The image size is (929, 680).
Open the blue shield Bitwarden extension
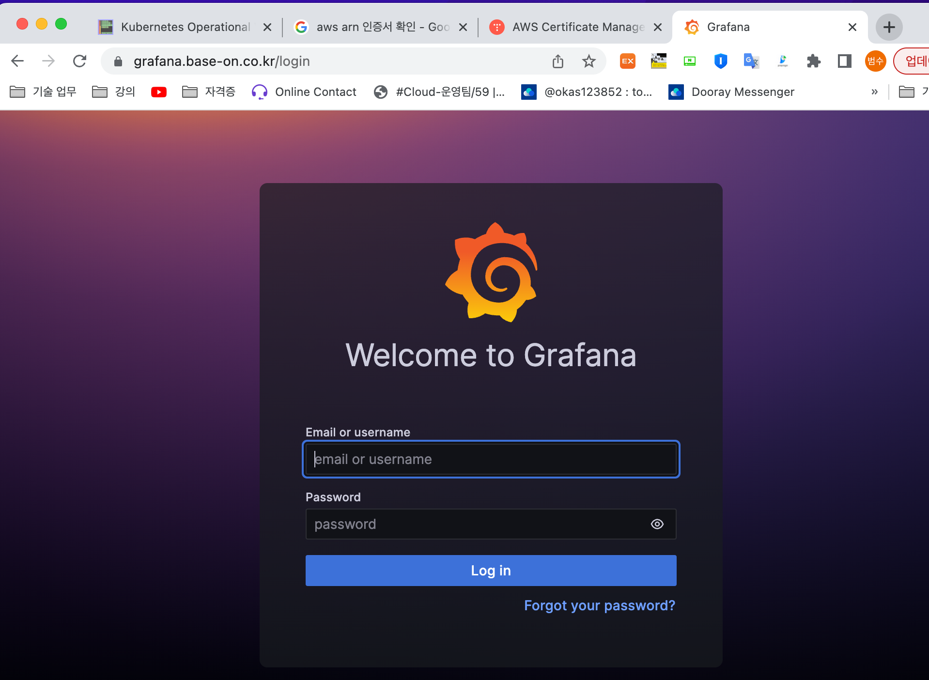click(721, 61)
